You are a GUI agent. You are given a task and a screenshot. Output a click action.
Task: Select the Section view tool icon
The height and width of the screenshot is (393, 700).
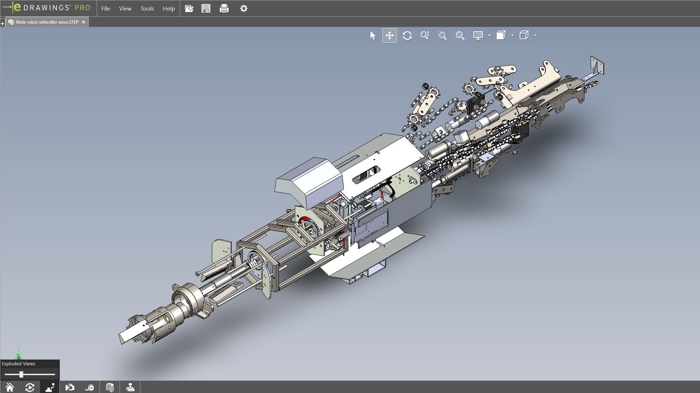[x=110, y=387]
